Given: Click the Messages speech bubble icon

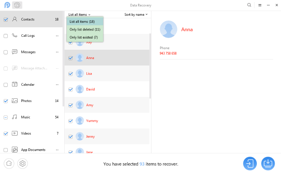Looking at the screenshot, I should (x=14, y=52).
